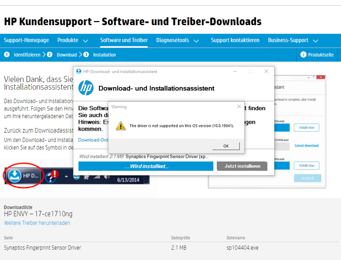Click the 2.1 MB file size cell

(x=179, y=248)
